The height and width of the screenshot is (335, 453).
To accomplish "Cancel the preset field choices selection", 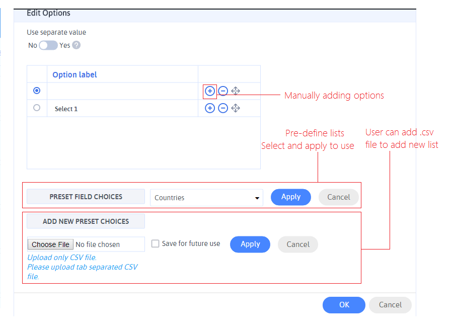I will pyautogui.click(x=338, y=197).
